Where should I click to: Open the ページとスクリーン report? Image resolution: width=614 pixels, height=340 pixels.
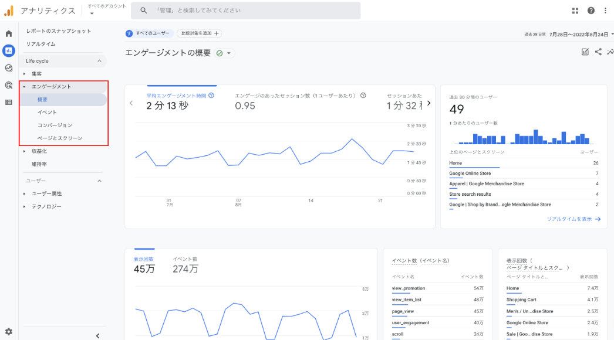click(60, 138)
